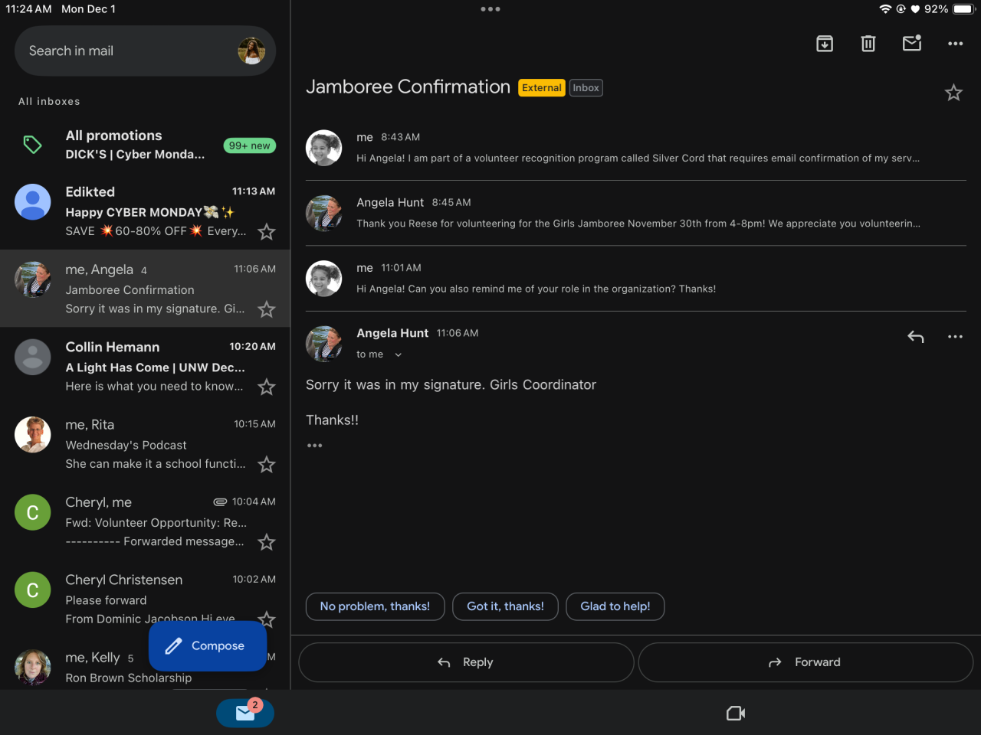Tap Collin Hemann sender avatar
This screenshot has width=981, height=735.
click(x=33, y=357)
